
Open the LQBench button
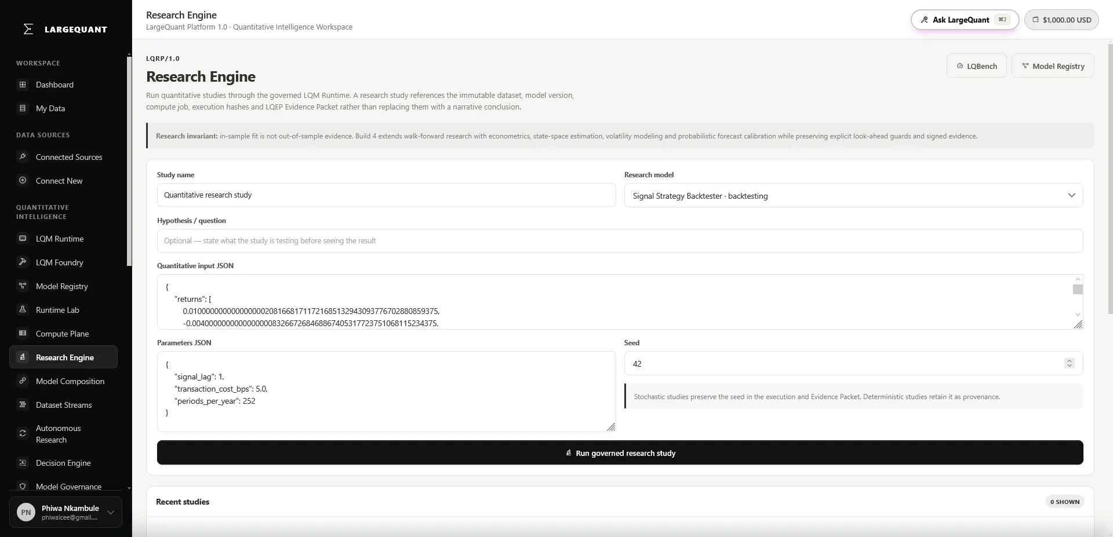[977, 66]
